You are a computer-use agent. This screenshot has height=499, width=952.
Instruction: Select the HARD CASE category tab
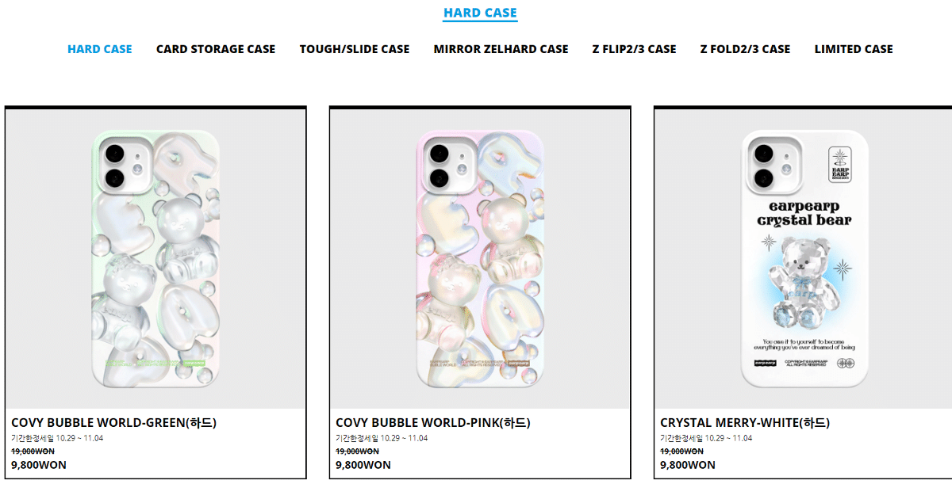[100, 49]
